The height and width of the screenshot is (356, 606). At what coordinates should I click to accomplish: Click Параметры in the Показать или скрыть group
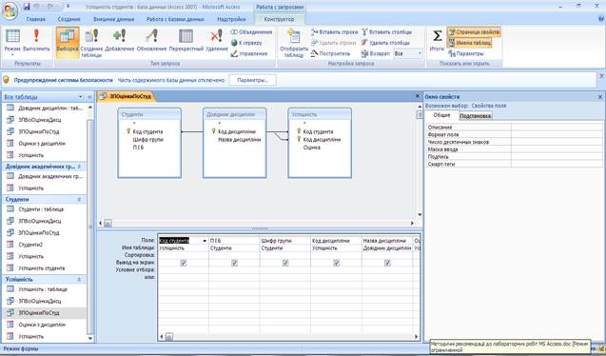click(466, 53)
